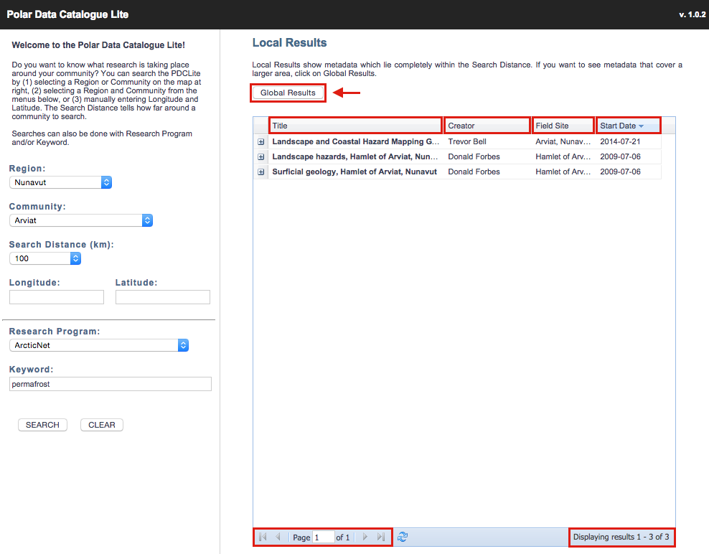Open the Search Distance dropdown
This screenshot has width=709, height=554.
click(45, 258)
